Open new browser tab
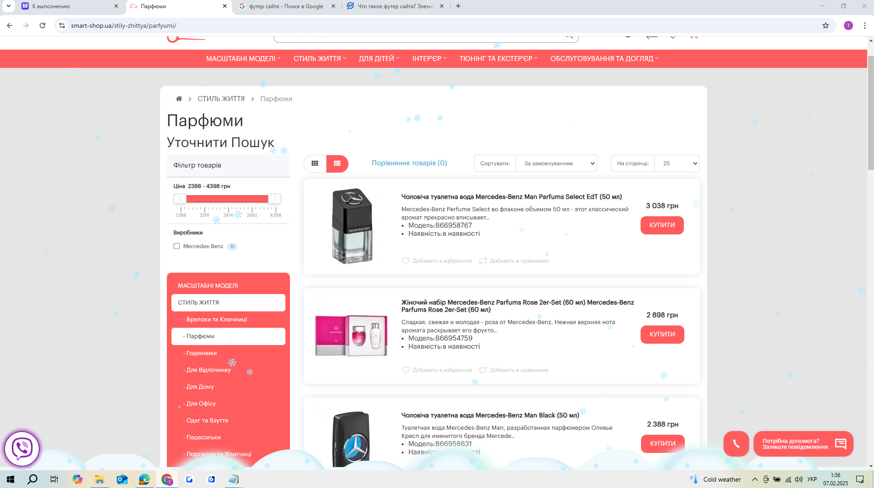 [x=458, y=6]
